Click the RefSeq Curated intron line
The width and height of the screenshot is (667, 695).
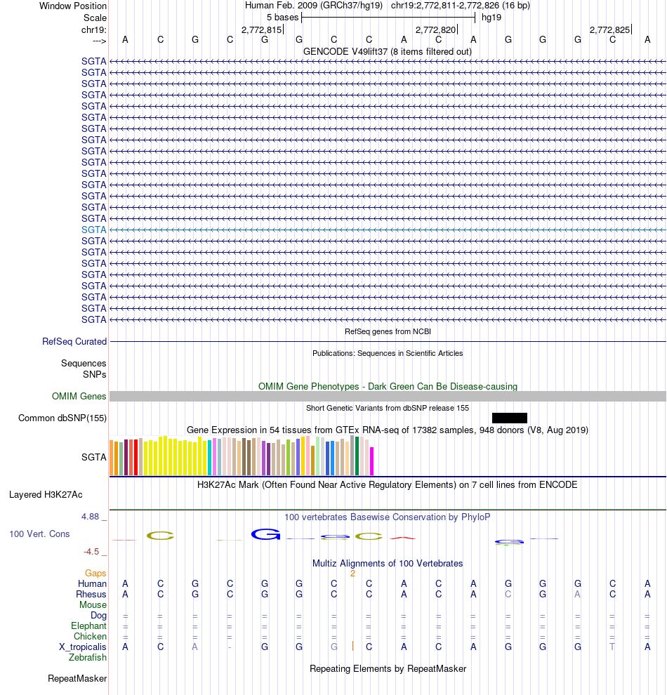(x=388, y=342)
